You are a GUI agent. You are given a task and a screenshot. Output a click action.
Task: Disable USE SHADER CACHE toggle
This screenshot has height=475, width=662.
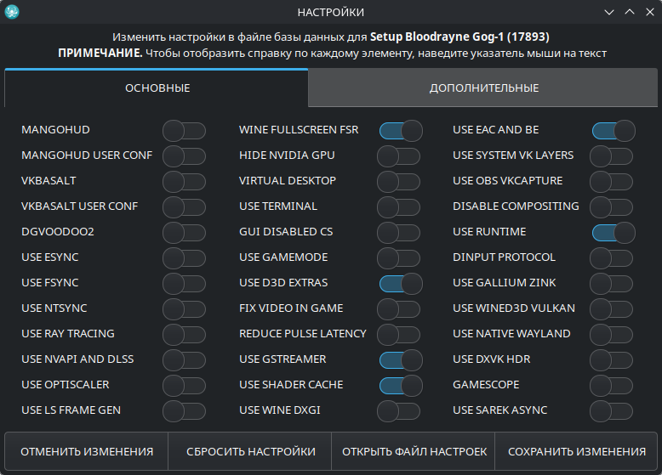click(401, 385)
